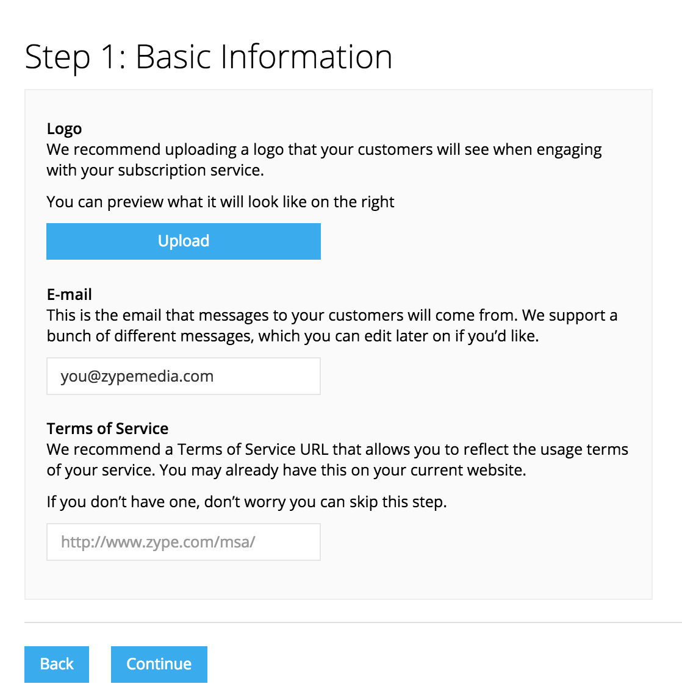The height and width of the screenshot is (695, 682).
Task: Click the e-mail messages description paragraph
Action: 332,326
